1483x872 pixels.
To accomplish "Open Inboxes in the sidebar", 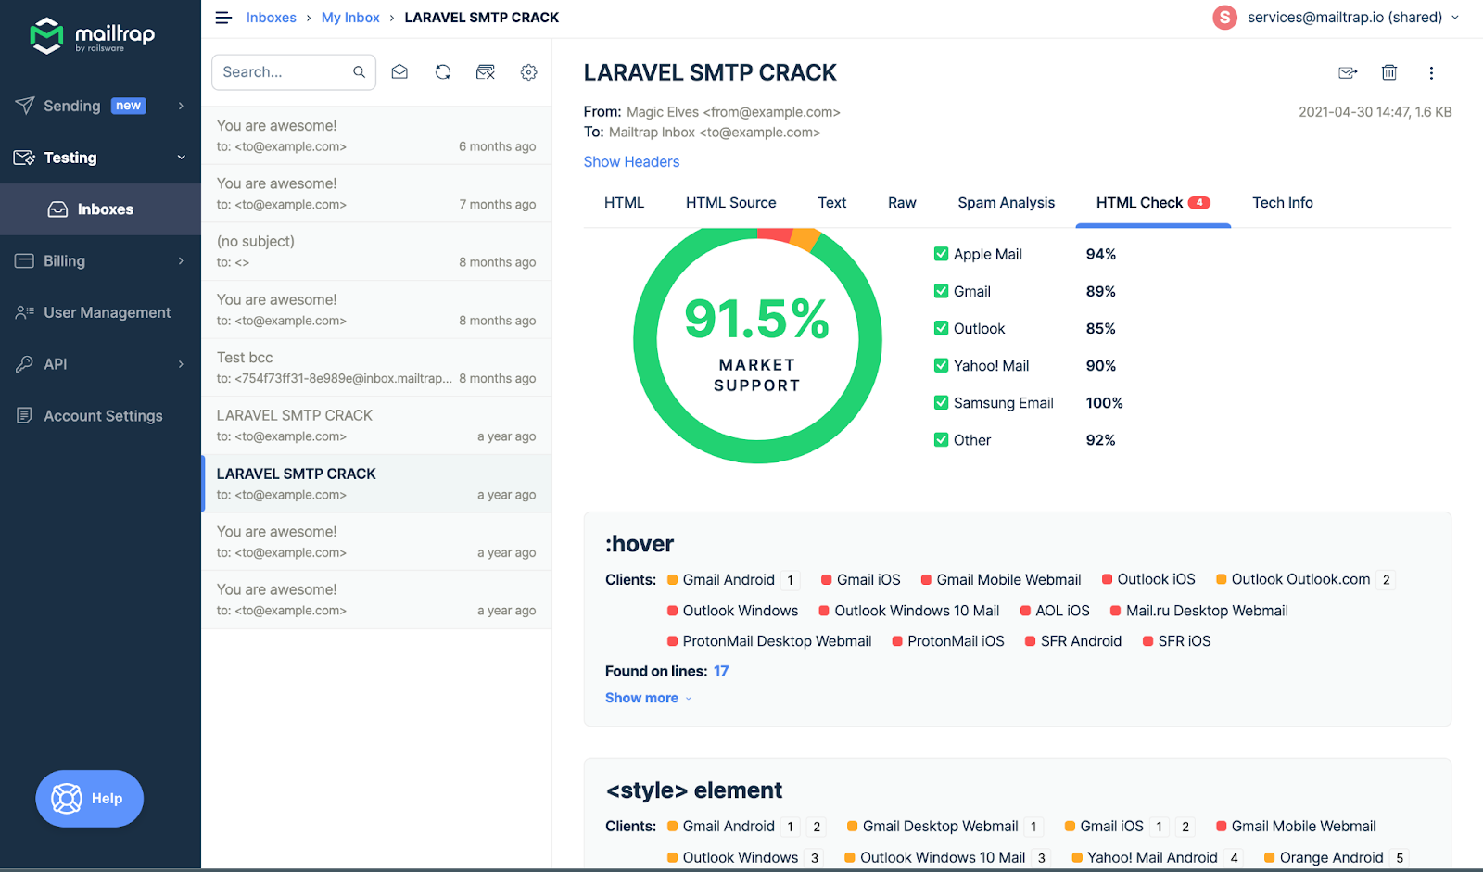I will click(x=100, y=209).
